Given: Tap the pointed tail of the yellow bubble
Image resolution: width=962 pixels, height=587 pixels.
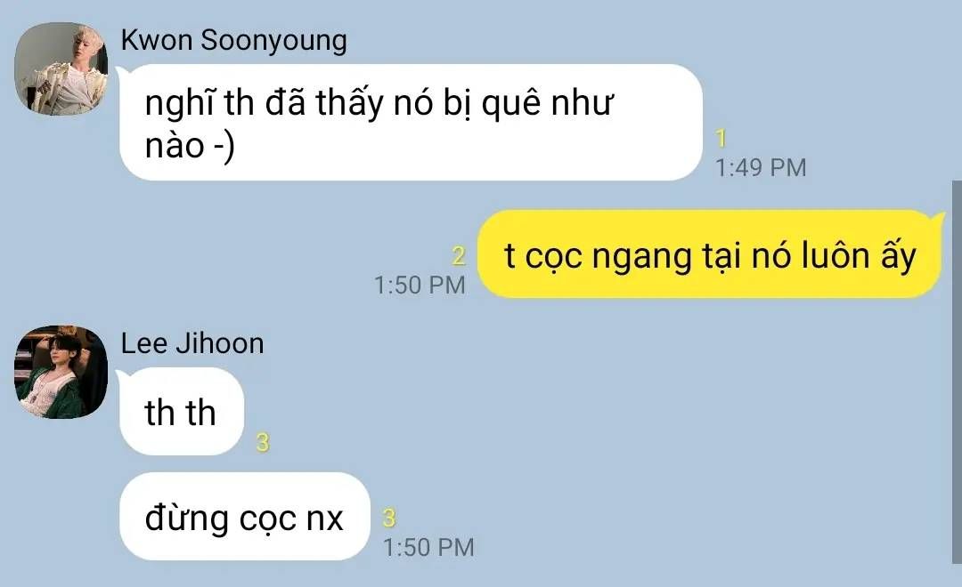Looking at the screenshot, I should tap(937, 218).
